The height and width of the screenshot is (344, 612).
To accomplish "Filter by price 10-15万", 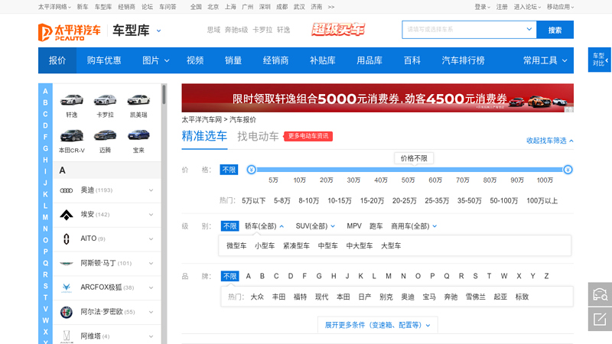I will [340, 201].
